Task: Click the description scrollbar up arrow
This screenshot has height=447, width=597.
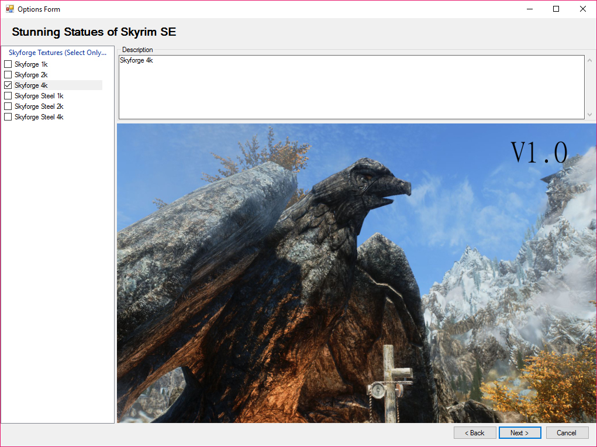Action: [x=589, y=60]
